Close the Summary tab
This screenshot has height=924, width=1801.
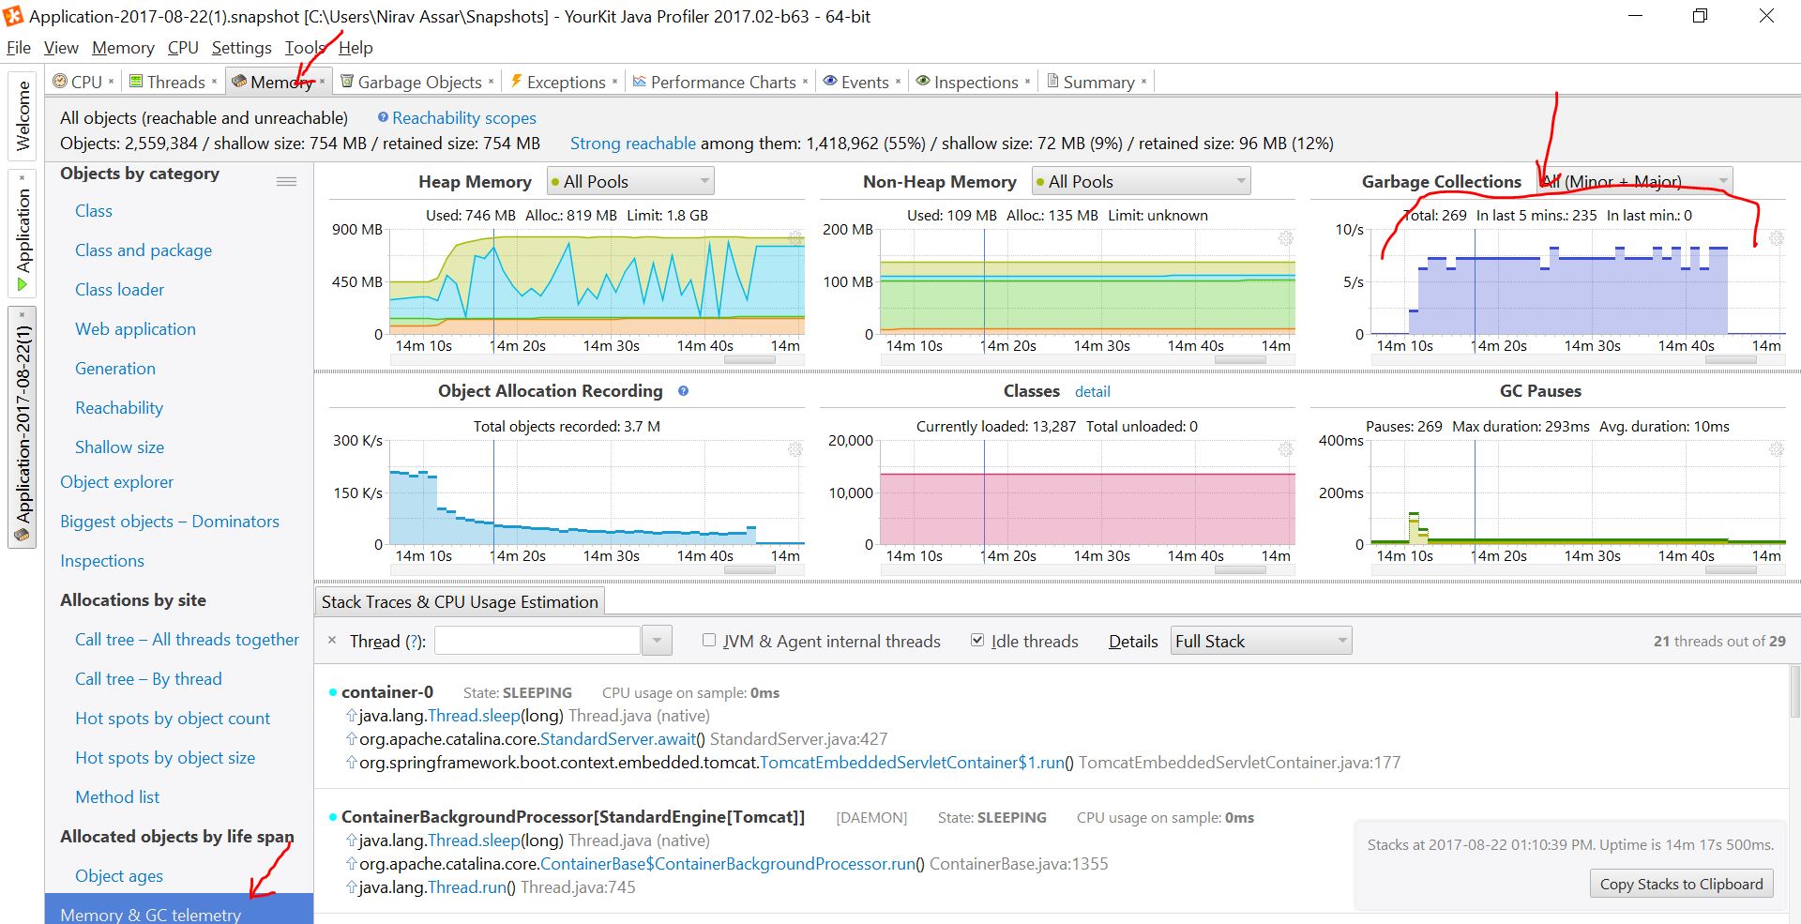click(x=1143, y=82)
